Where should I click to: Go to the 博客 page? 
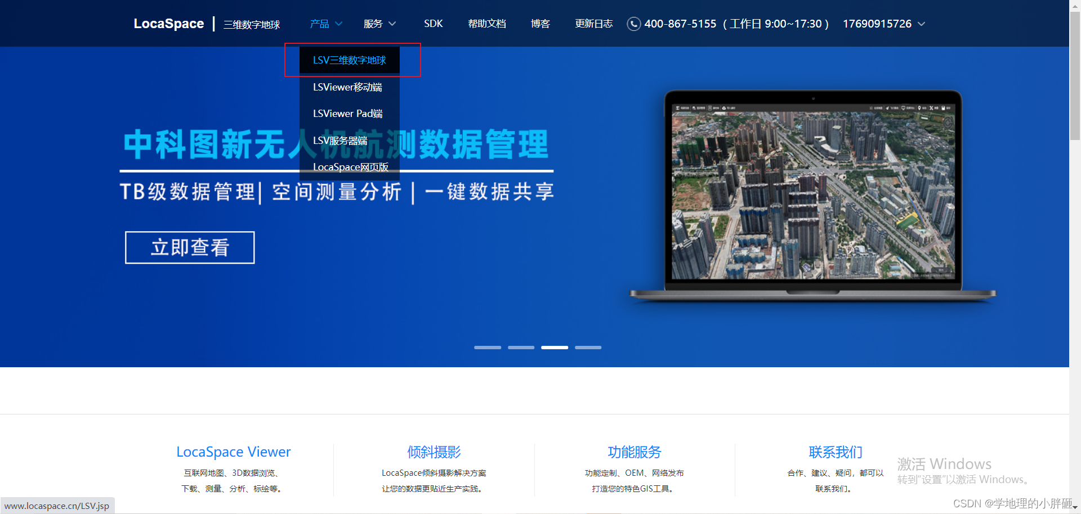[x=540, y=24]
